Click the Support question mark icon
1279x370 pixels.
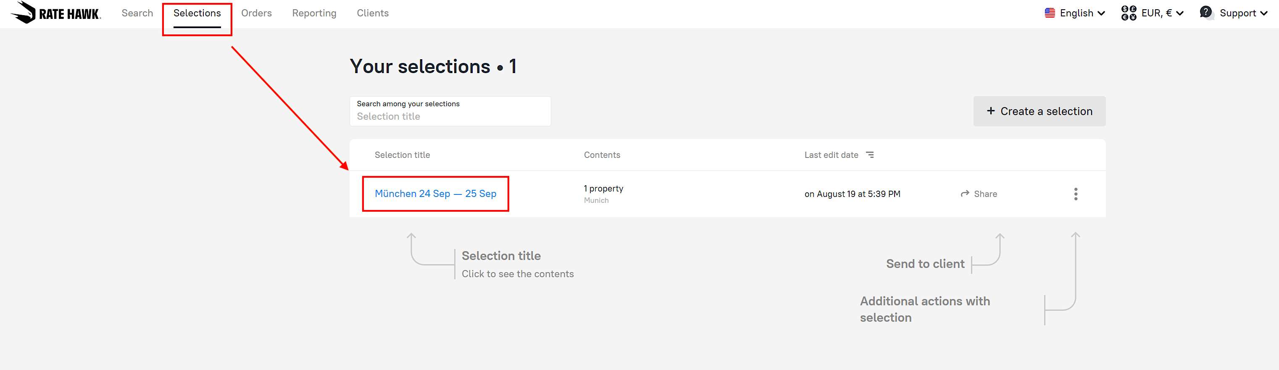[1205, 13]
